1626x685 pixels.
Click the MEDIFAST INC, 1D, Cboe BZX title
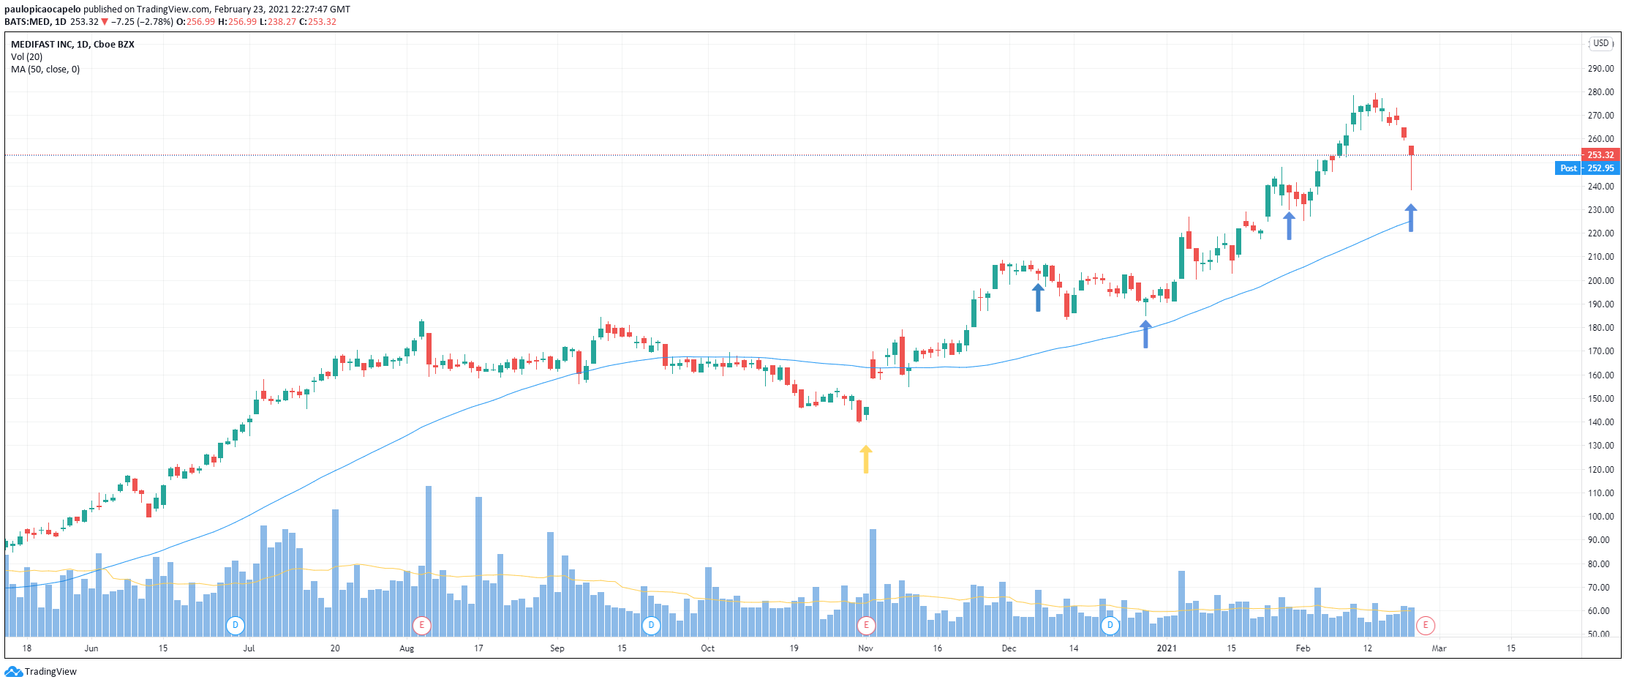point(72,44)
